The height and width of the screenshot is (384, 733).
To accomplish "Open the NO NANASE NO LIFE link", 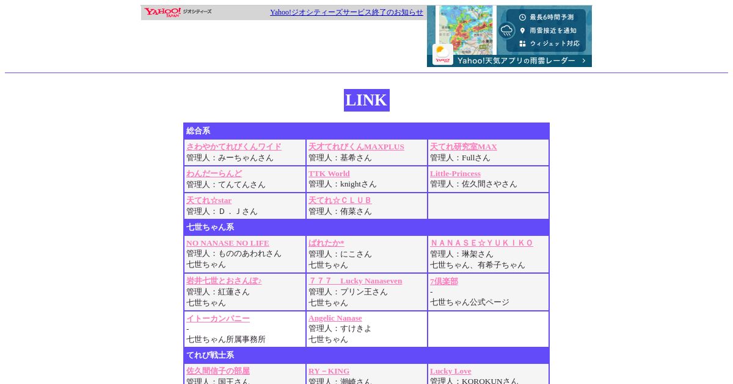I will coord(228,243).
